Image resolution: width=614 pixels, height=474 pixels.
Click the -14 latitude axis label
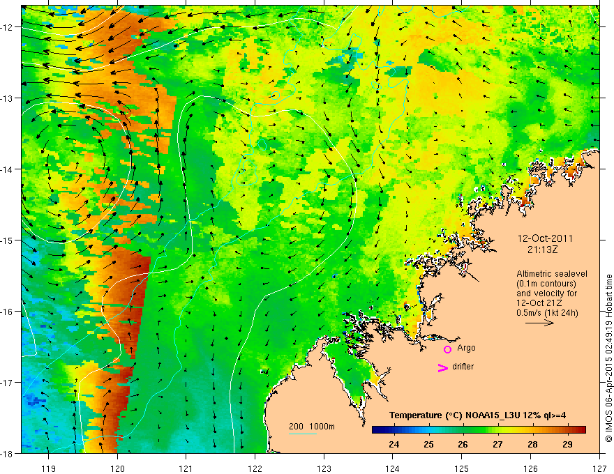(7, 169)
